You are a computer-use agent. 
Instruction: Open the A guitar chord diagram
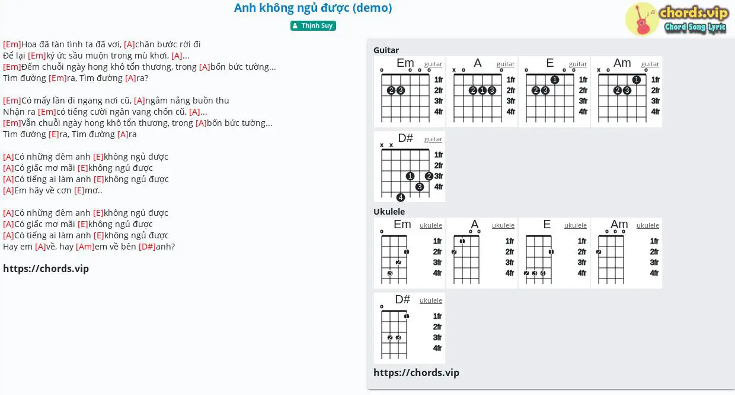[x=482, y=92]
